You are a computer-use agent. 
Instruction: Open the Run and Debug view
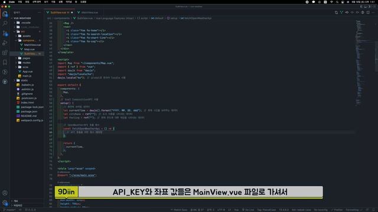(x=5, y=43)
